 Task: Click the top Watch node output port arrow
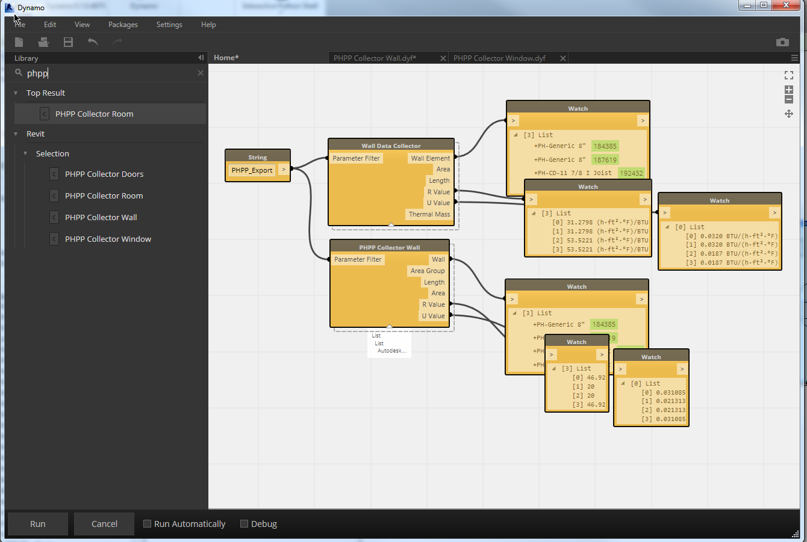tap(643, 121)
